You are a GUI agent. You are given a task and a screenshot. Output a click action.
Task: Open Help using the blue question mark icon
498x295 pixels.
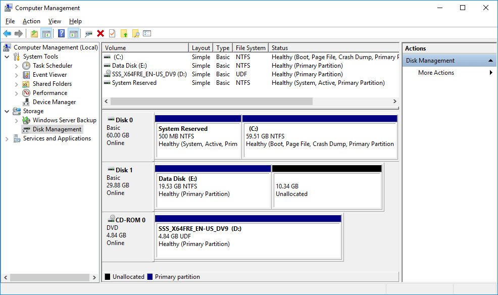point(61,33)
